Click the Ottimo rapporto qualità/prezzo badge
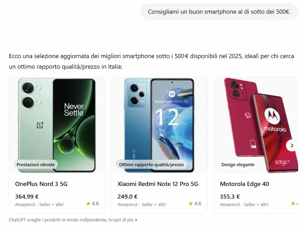 point(151,164)
